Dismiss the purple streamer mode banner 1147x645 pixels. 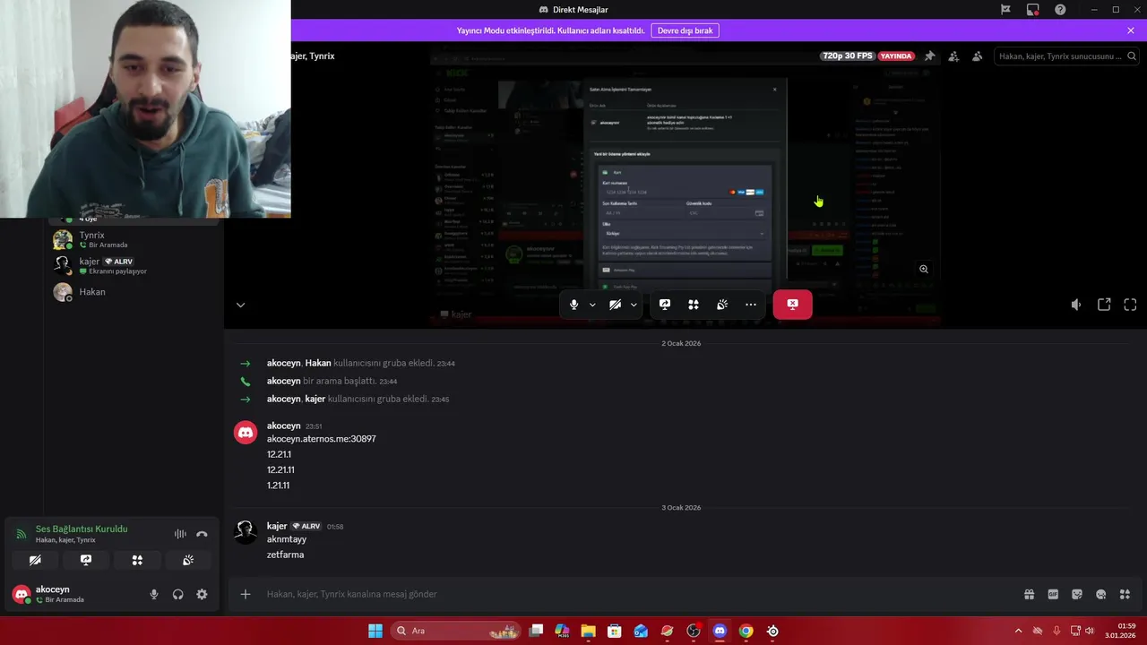(1131, 30)
